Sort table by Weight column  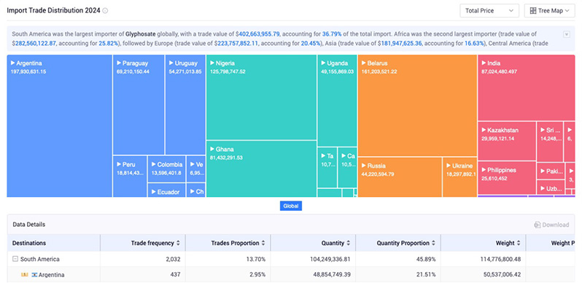point(518,244)
